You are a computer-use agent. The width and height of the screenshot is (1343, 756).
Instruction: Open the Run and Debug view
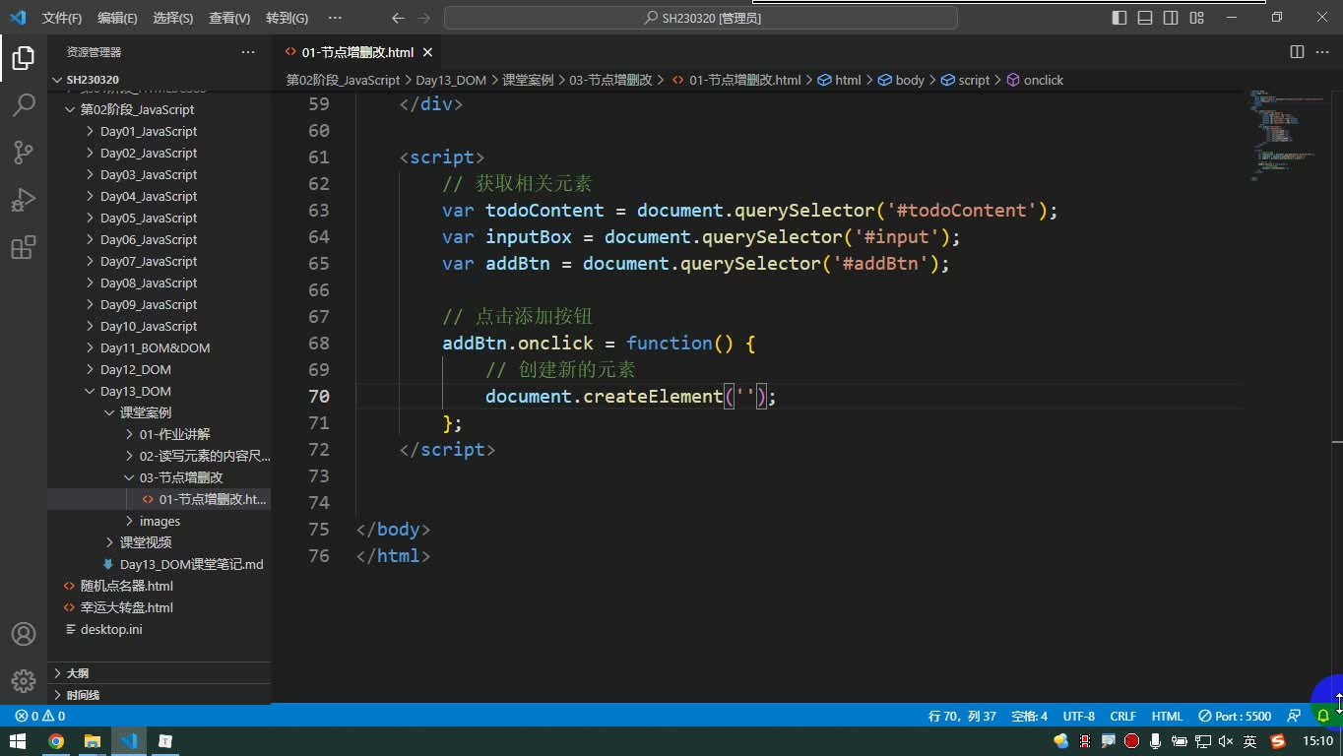tap(24, 199)
